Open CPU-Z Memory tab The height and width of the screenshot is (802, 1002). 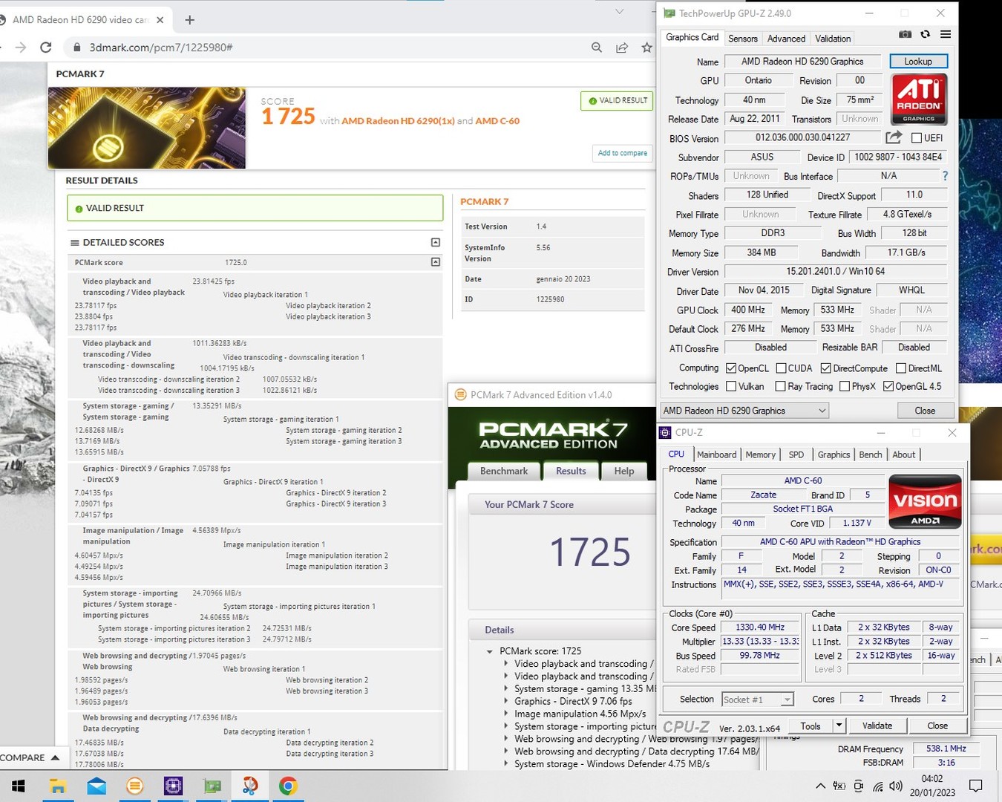pos(761,454)
